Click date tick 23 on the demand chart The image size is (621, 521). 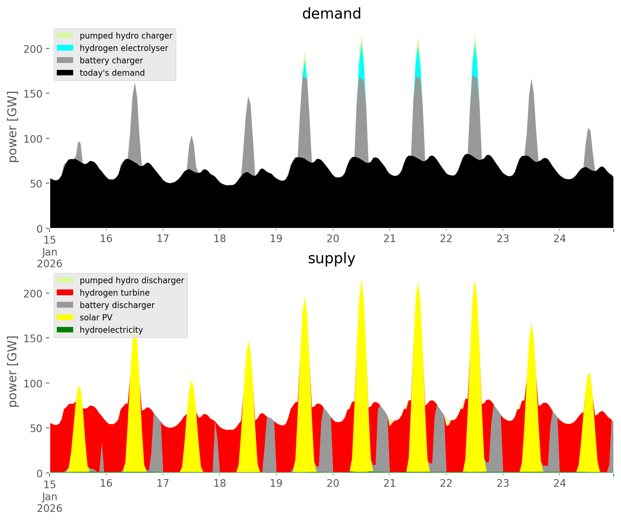503,239
